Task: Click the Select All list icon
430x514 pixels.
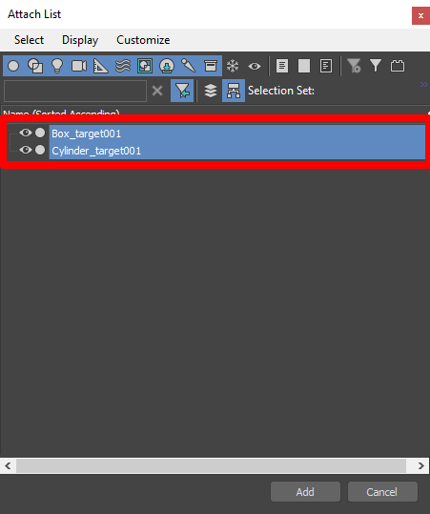Action: click(282, 66)
